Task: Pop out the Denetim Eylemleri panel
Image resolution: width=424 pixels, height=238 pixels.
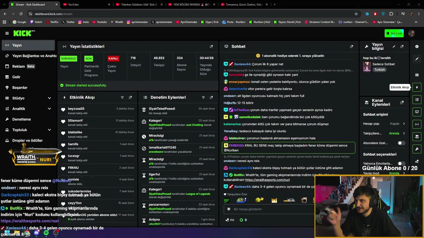Action: point(211,98)
